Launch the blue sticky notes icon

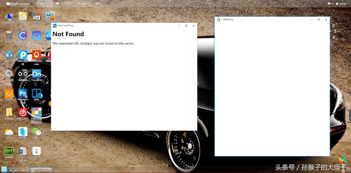(x=23, y=132)
